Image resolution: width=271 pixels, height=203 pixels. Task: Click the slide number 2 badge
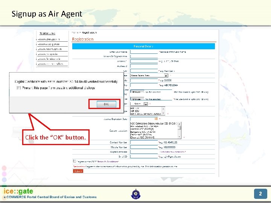[260, 194]
